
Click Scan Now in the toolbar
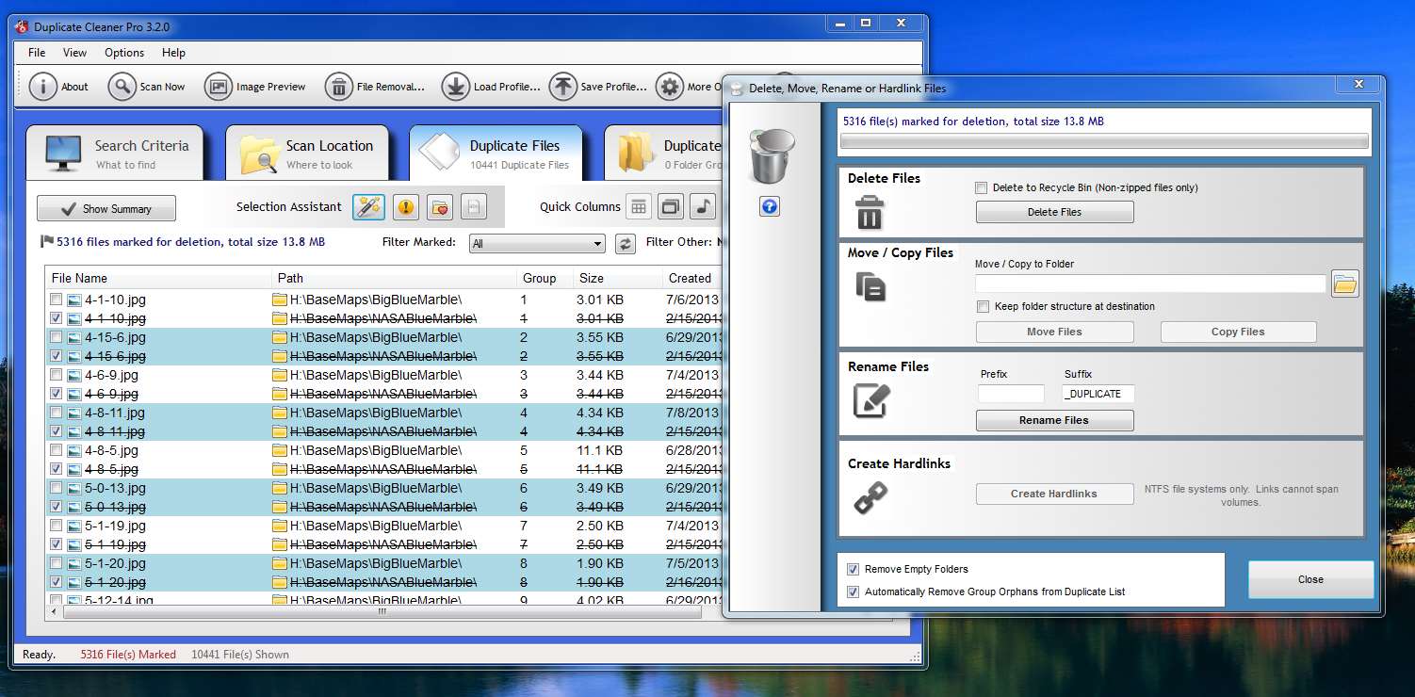(x=147, y=87)
